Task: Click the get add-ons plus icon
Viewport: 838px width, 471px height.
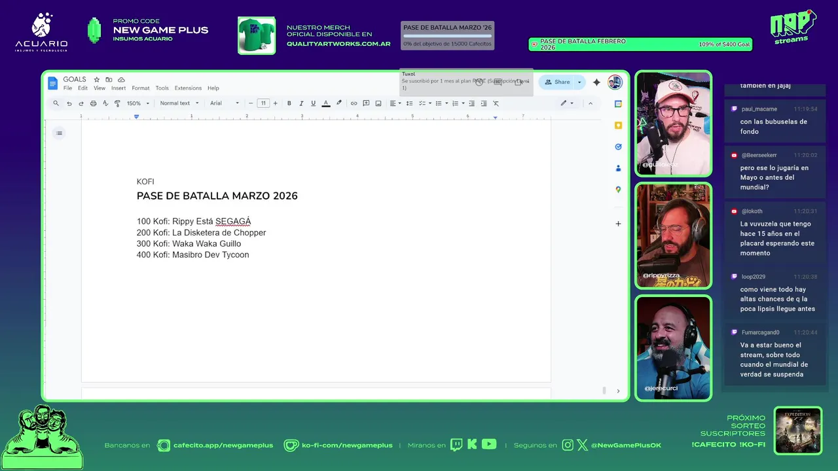Action: pos(618,224)
